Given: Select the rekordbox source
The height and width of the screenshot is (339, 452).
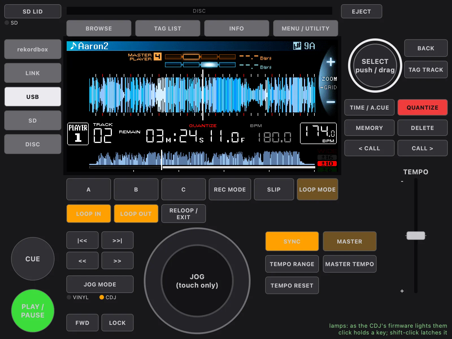Looking at the screenshot, I should [x=33, y=49].
